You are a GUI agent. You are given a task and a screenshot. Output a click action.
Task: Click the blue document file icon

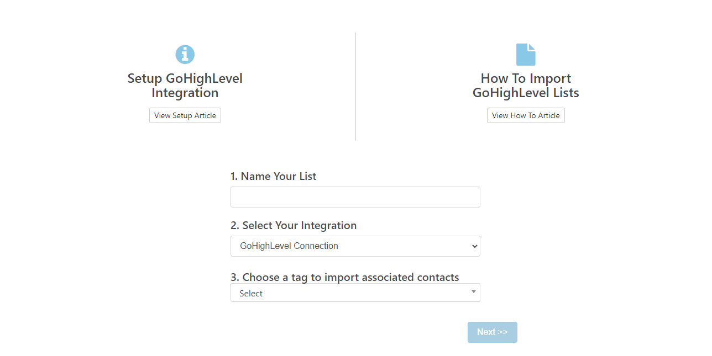(526, 55)
